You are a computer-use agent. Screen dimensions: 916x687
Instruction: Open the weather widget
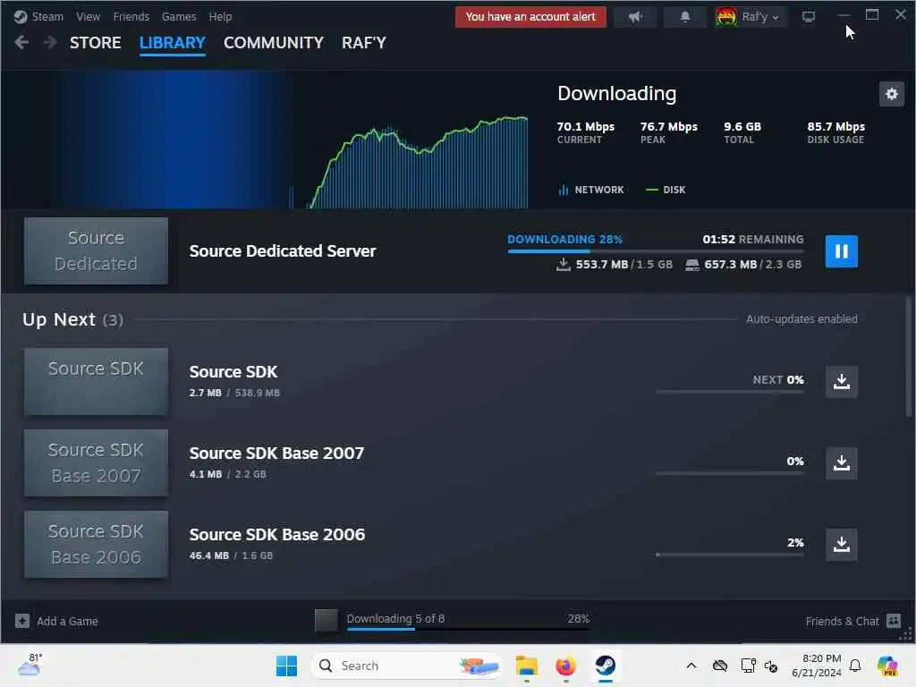pyautogui.click(x=30, y=665)
